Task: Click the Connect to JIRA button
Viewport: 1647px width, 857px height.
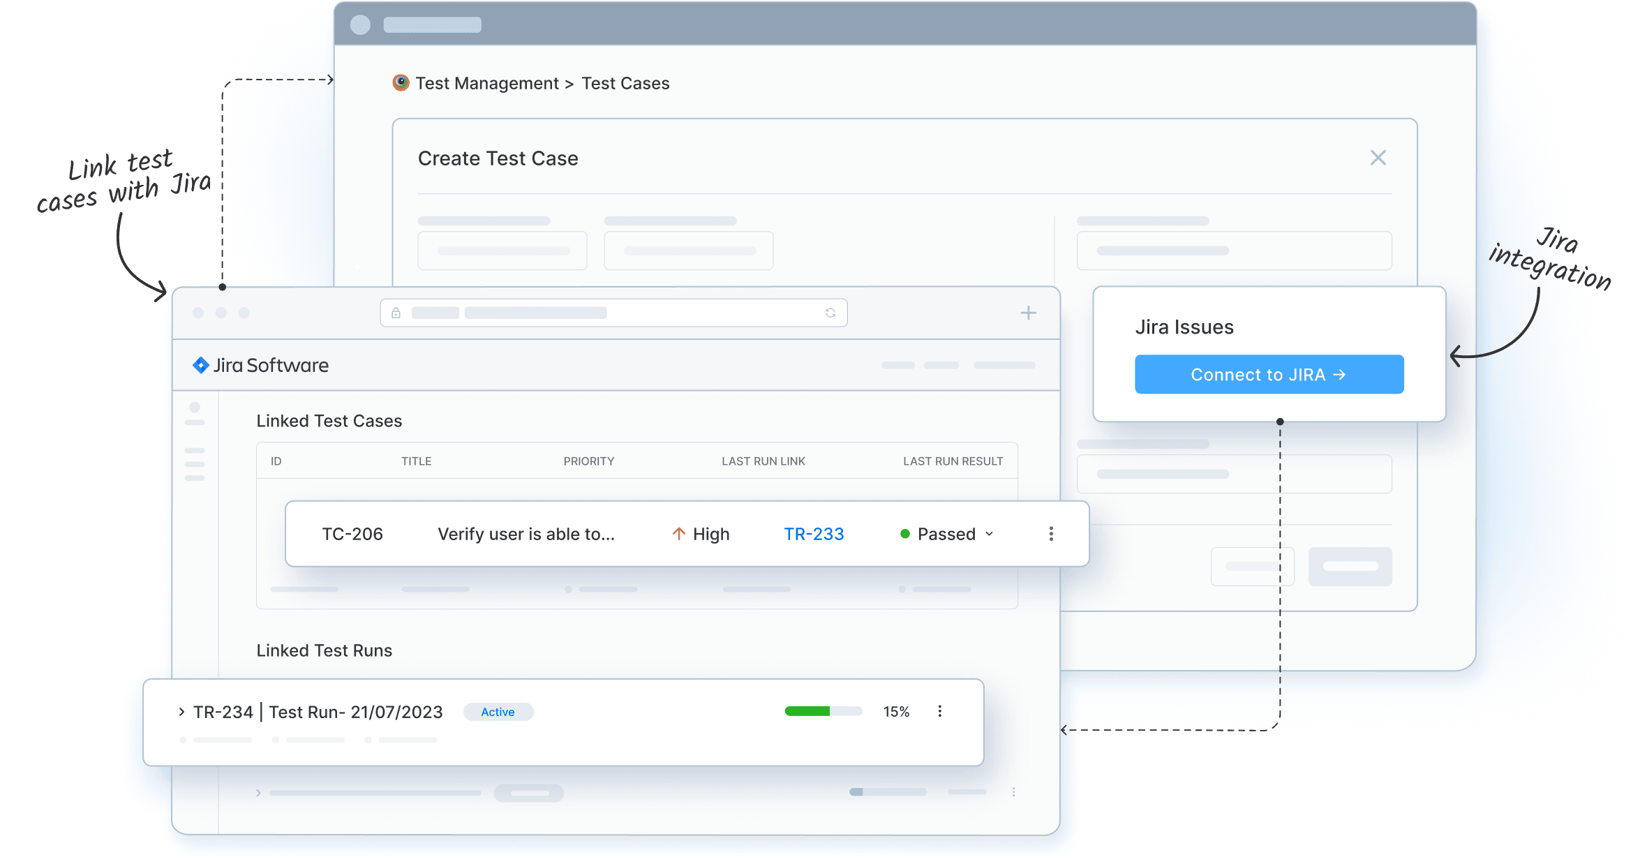Action: point(1268,374)
